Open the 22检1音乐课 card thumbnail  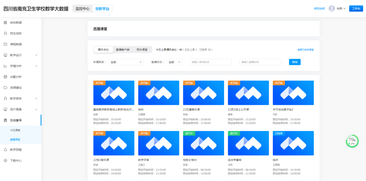[x=114, y=143]
